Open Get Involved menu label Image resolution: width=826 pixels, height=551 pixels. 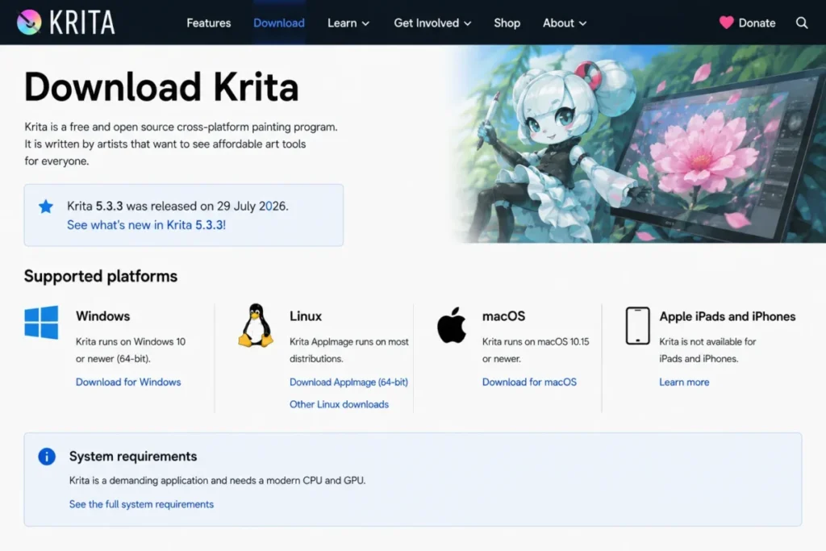pos(426,23)
